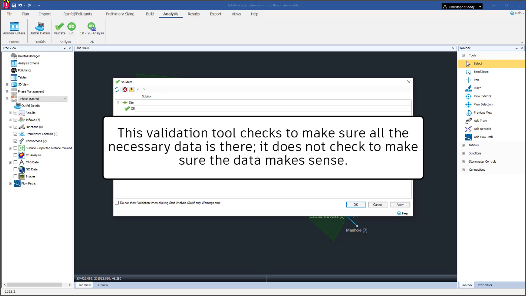Enable the 2D Analysis checkbox
Viewport: 526px width, 296px height.
coord(16,155)
